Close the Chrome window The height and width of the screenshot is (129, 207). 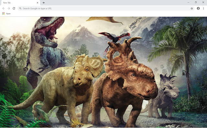pyautogui.click(x=203, y=2)
